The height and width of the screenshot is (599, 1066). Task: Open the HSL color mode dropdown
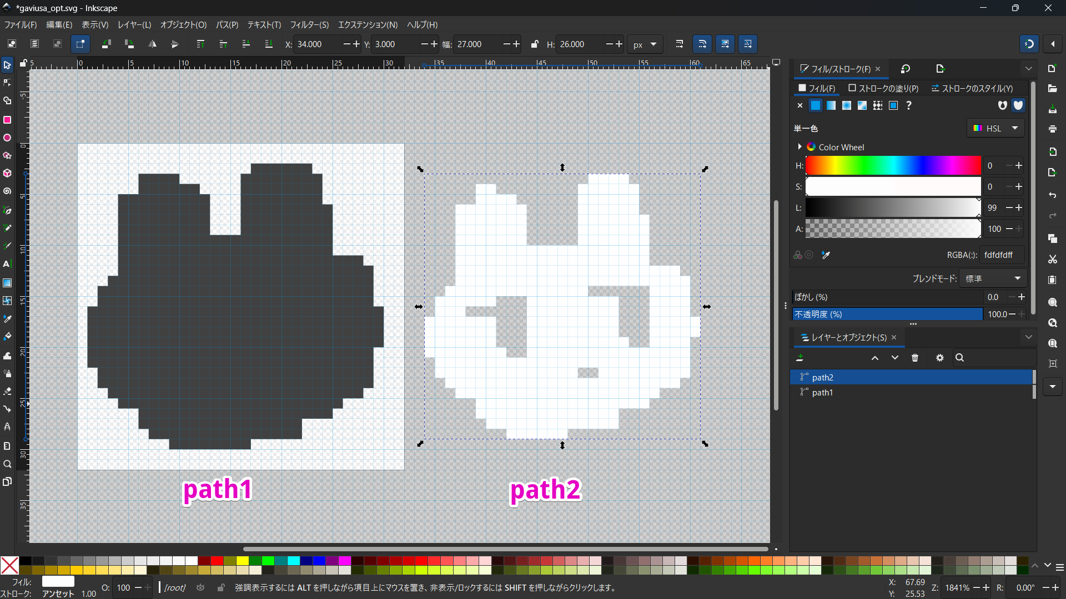996,128
